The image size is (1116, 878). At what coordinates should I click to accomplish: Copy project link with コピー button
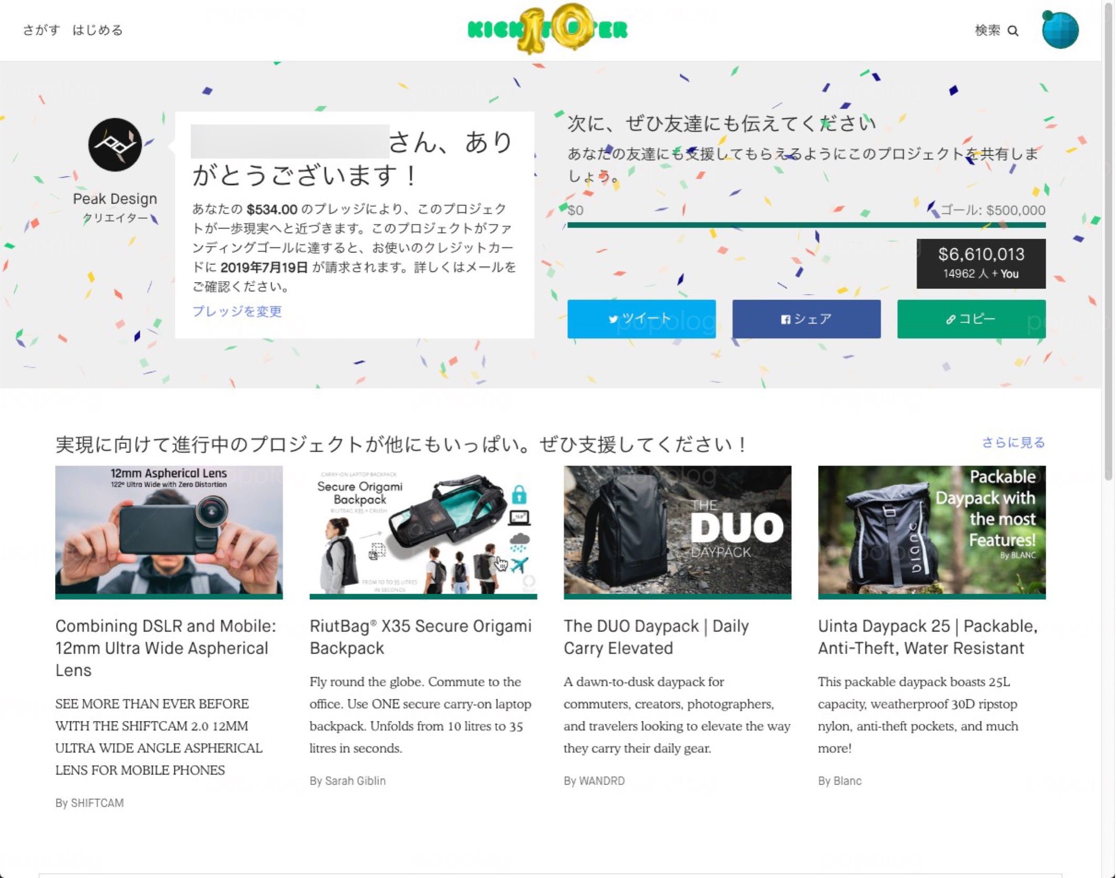[x=971, y=319]
